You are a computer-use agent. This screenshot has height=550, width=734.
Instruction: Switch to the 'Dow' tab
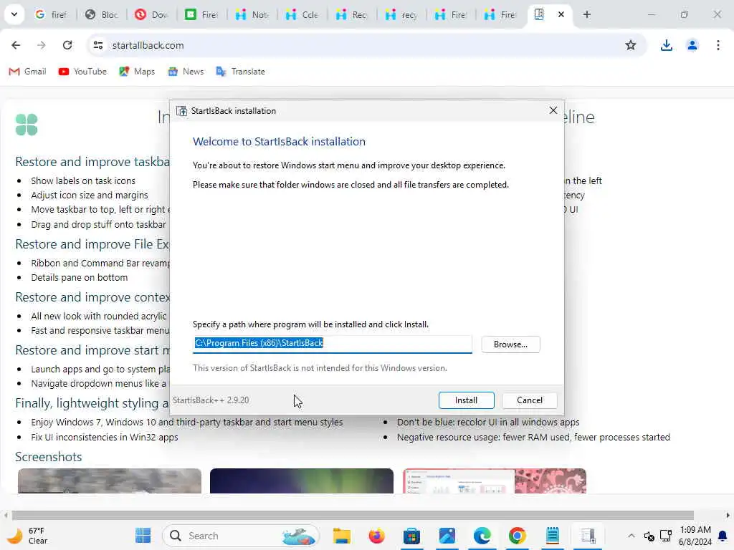pos(152,15)
